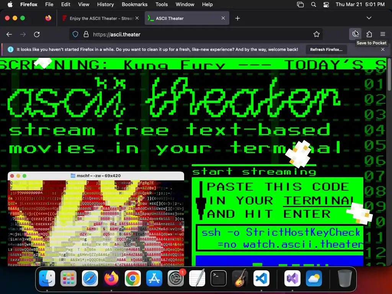This screenshot has height=294, width=392.
Task: Expand the list all tabs chevron
Action: (369, 18)
